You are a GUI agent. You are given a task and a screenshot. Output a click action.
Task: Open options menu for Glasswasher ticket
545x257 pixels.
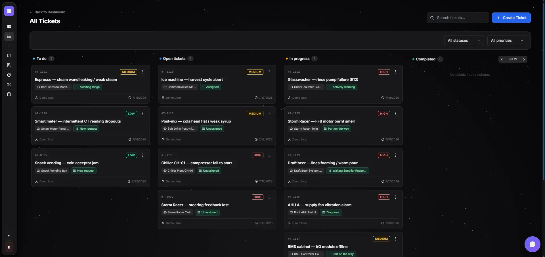tap(396, 72)
